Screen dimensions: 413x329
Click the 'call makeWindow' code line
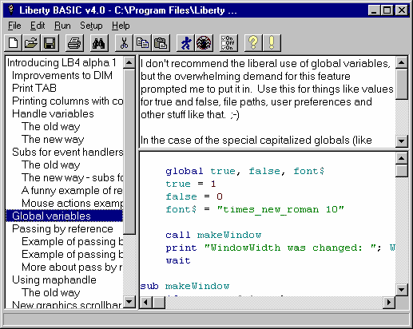click(213, 235)
